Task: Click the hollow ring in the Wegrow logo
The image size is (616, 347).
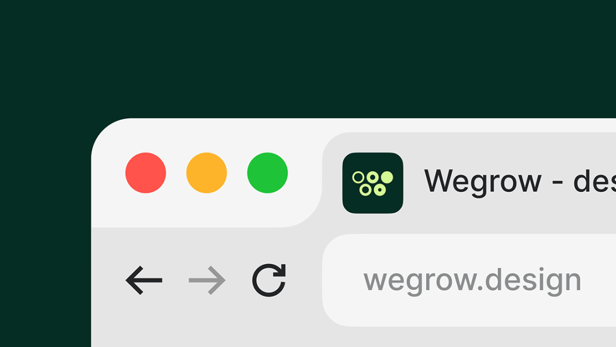Action: point(358,177)
